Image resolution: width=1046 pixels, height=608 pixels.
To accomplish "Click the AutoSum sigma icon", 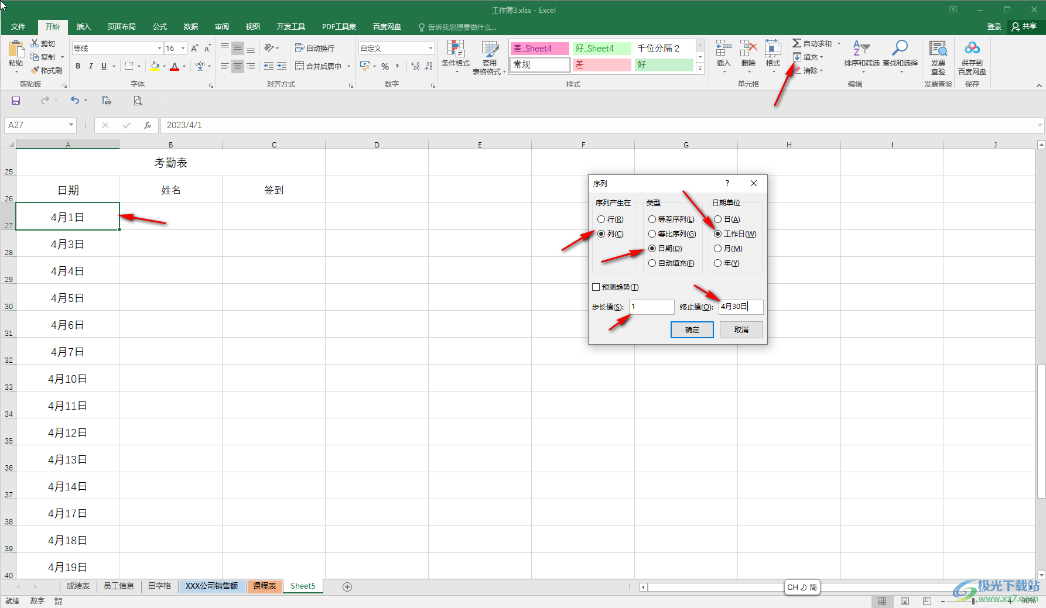I will [797, 43].
